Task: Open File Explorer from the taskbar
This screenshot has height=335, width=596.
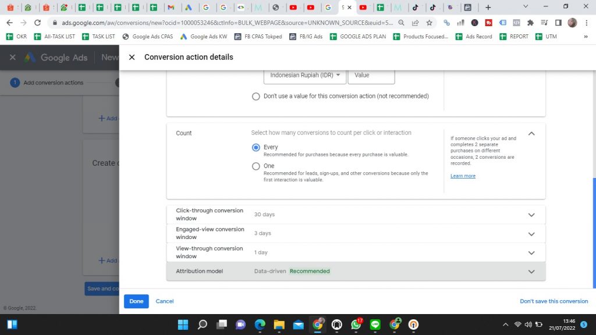Action: click(279, 325)
